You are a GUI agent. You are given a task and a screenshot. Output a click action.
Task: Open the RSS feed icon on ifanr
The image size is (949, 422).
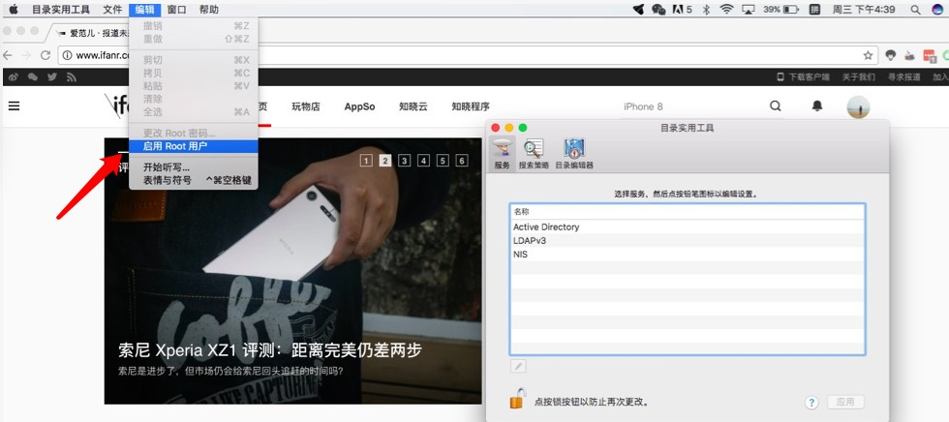tap(72, 76)
